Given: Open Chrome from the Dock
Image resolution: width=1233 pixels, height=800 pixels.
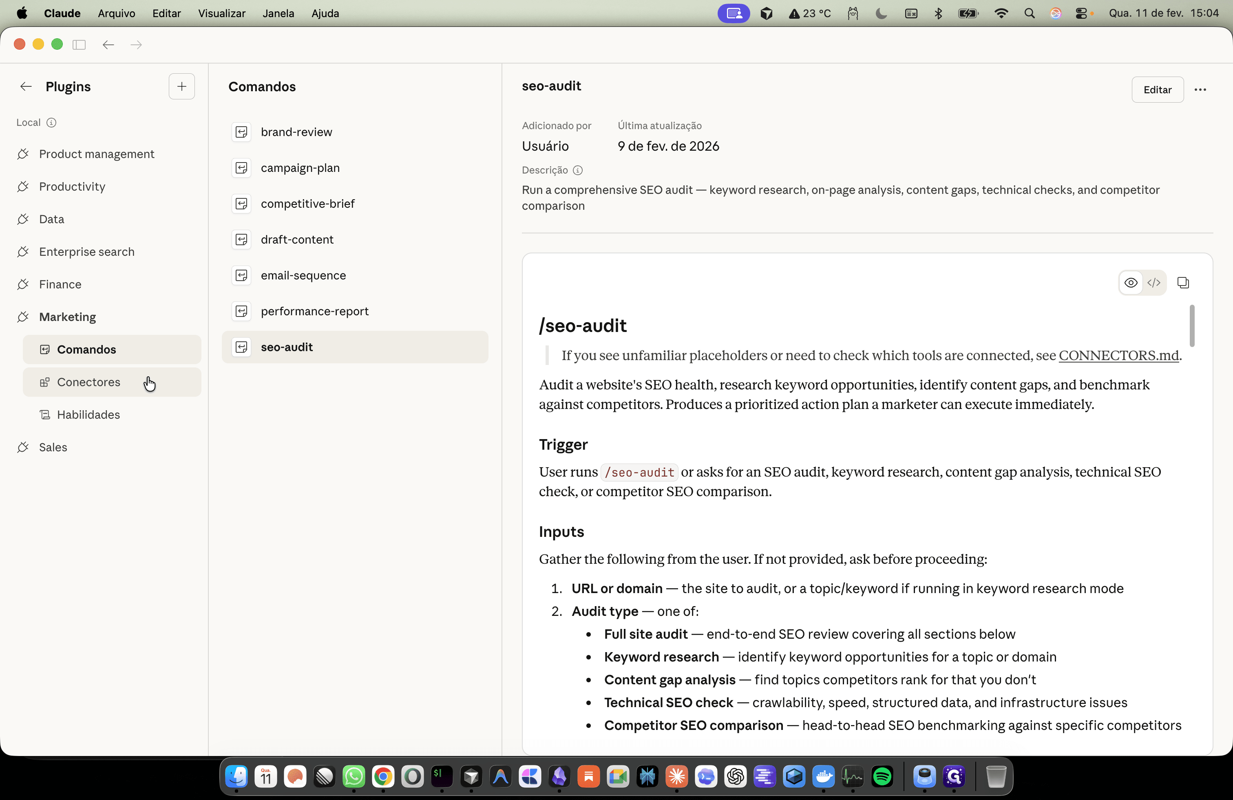Looking at the screenshot, I should coord(383,776).
